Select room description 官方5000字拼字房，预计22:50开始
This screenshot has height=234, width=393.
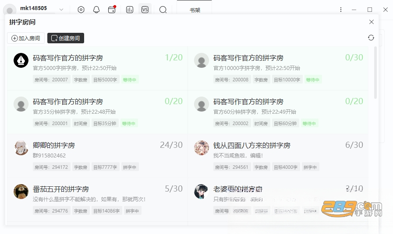(x=74, y=68)
